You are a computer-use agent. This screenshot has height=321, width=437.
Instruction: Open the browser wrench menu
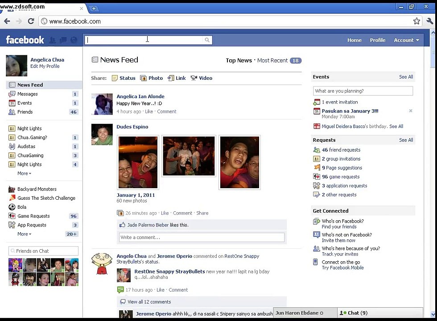(429, 21)
